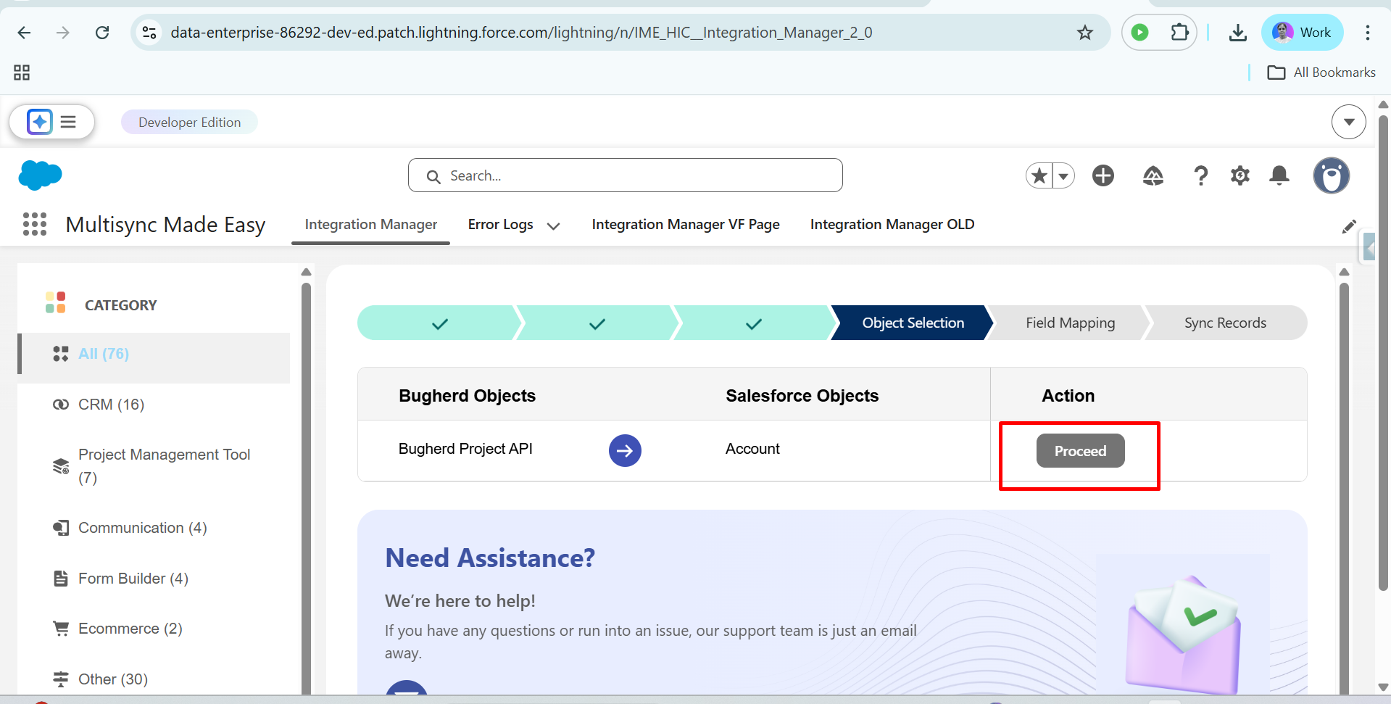Select the Field Mapping step
This screenshot has height=704, width=1391.
coord(1070,323)
